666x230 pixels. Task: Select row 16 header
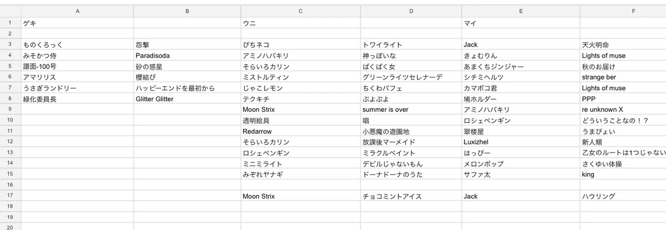tap(10, 185)
